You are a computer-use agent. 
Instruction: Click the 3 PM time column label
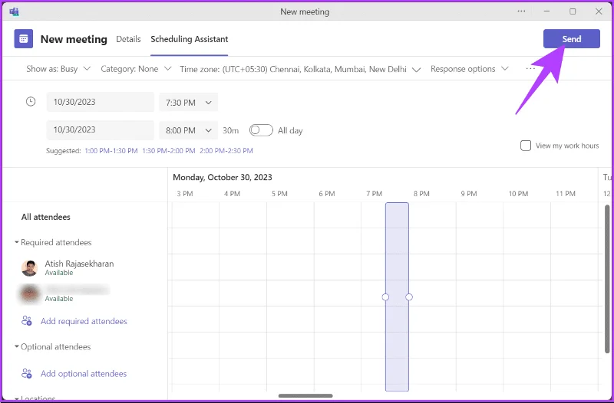[x=185, y=194]
